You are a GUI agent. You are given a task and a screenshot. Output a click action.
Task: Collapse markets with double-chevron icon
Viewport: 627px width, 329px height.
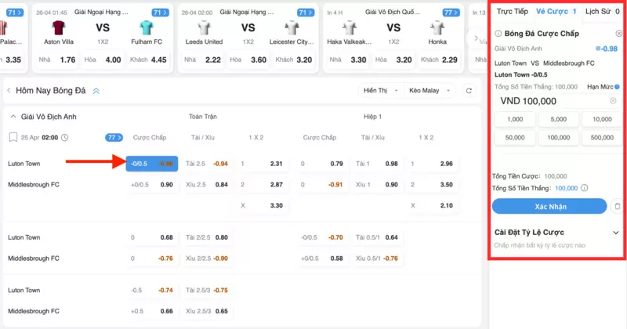(x=96, y=91)
